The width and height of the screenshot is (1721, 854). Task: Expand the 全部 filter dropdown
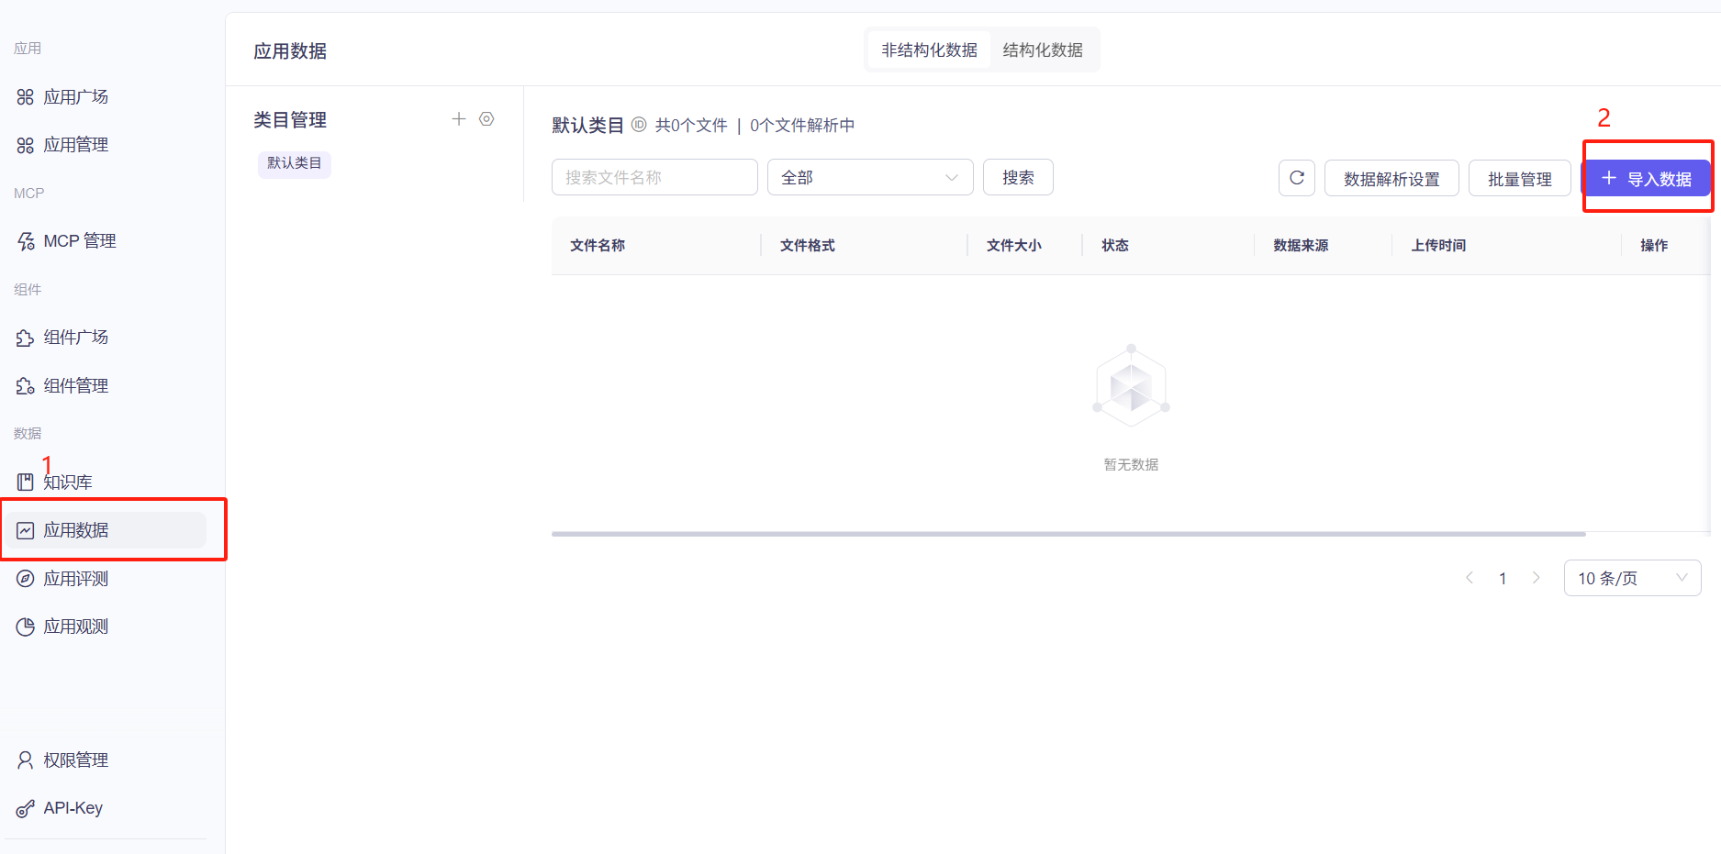click(868, 177)
